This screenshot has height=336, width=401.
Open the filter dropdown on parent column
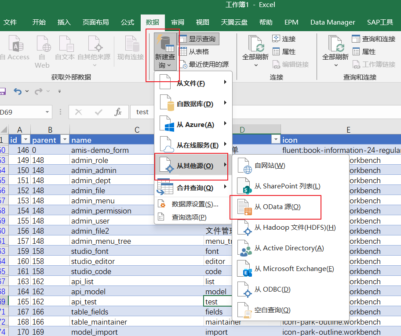(x=65, y=140)
